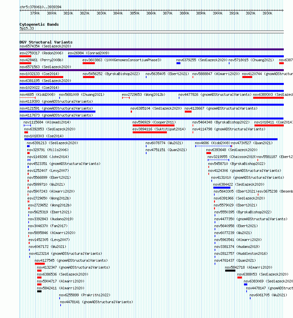The image size is (293, 318).
Task: Click nsv4127545 (gnomADStructuralVariants) label
Action: (71, 260)
